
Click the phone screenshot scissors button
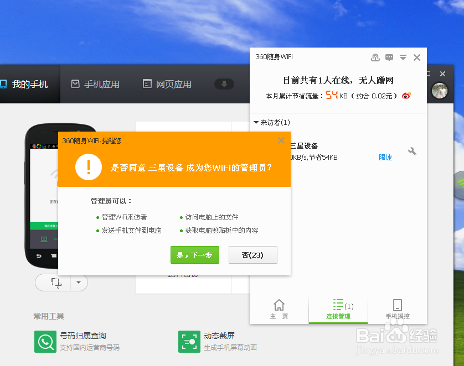[x=56, y=283]
